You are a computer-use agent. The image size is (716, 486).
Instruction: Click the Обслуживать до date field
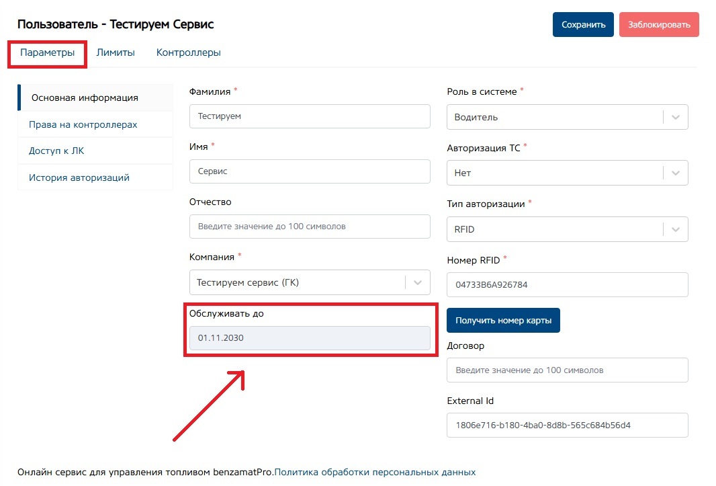click(x=310, y=338)
